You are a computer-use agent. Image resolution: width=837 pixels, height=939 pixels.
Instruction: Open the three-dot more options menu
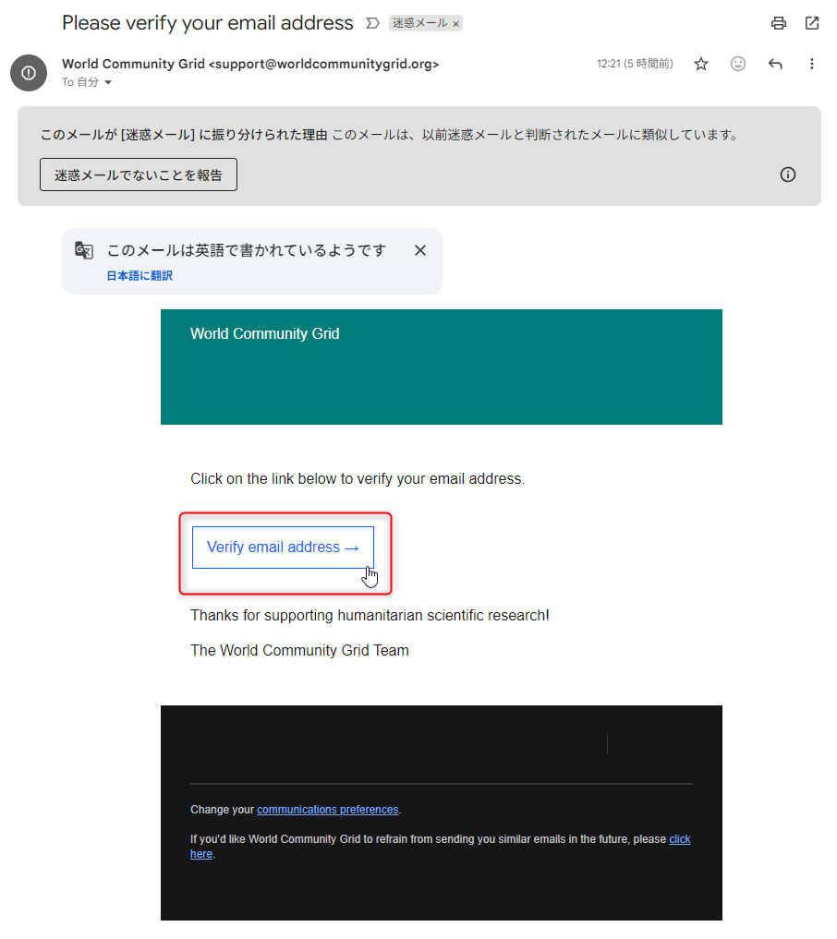click(812, 64)
